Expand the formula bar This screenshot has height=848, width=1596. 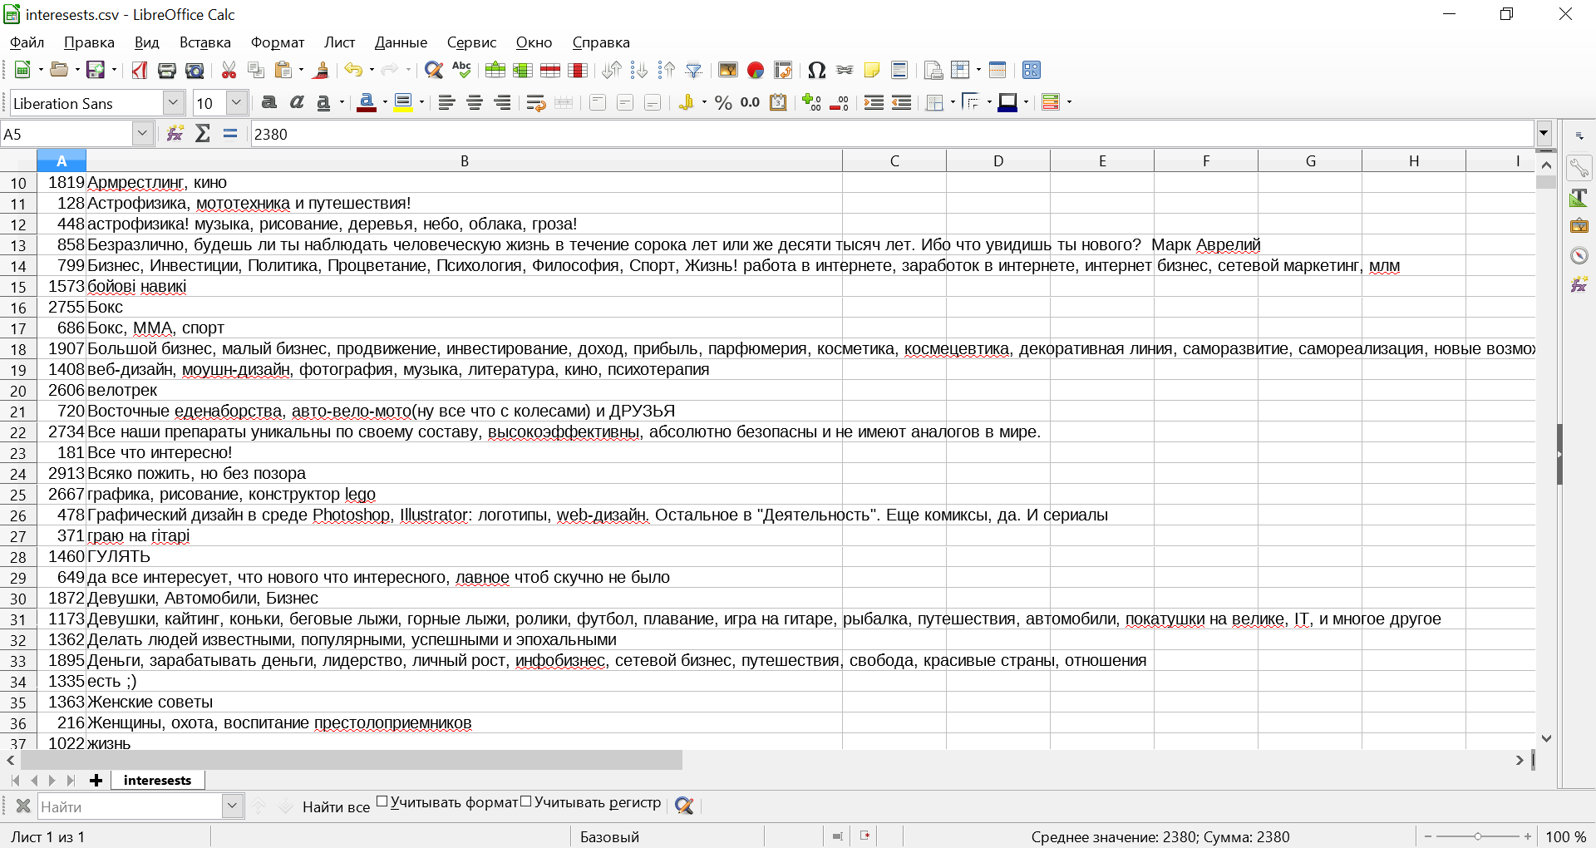pos(1544,133)
